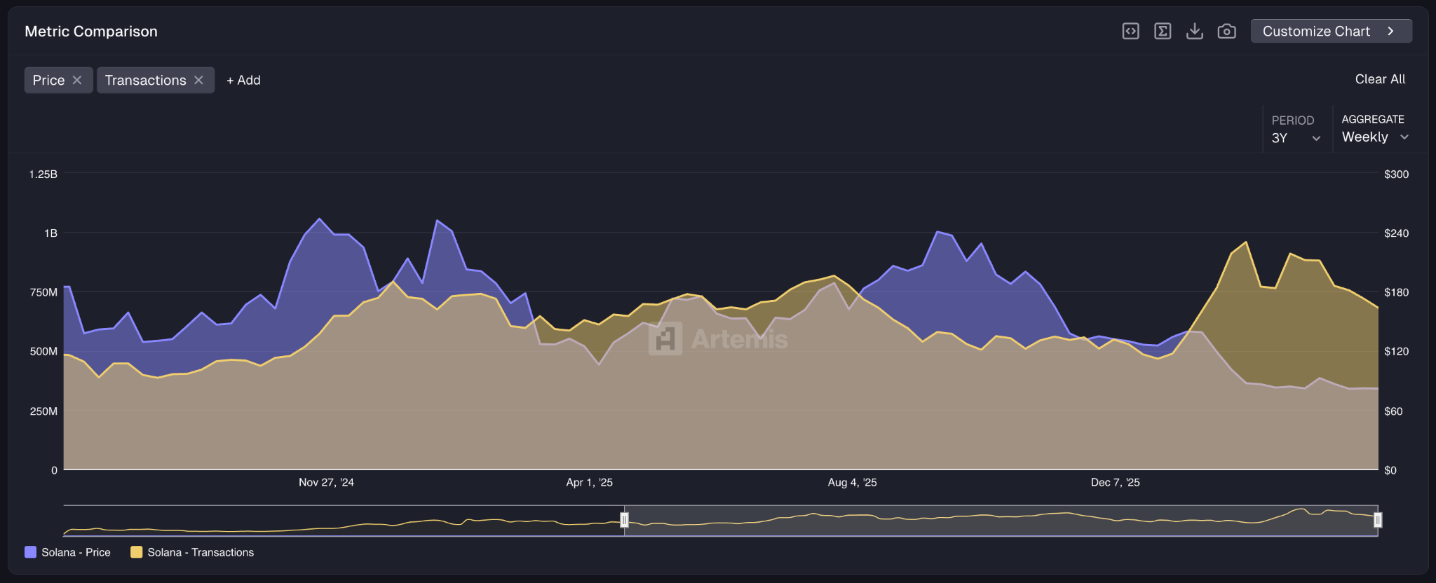The width and height of the screenshot is (1436, 583).
Task: Open Customize Chart panel
Action: click(1332, 31)
